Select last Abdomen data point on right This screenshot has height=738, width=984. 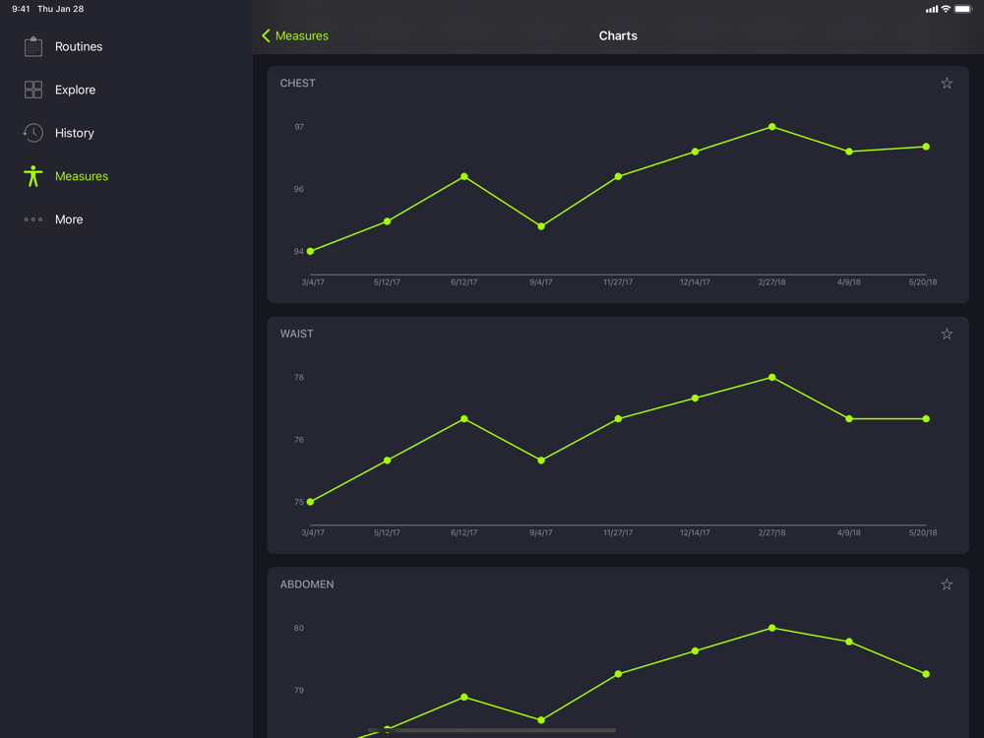(926, 673)
